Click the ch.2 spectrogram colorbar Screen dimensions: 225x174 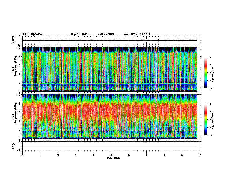pos(206,120)
